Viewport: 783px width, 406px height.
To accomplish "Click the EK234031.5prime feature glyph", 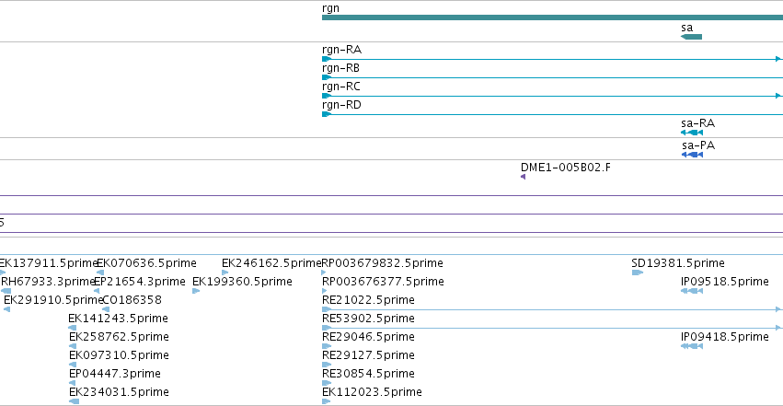I will click(74, 401).
